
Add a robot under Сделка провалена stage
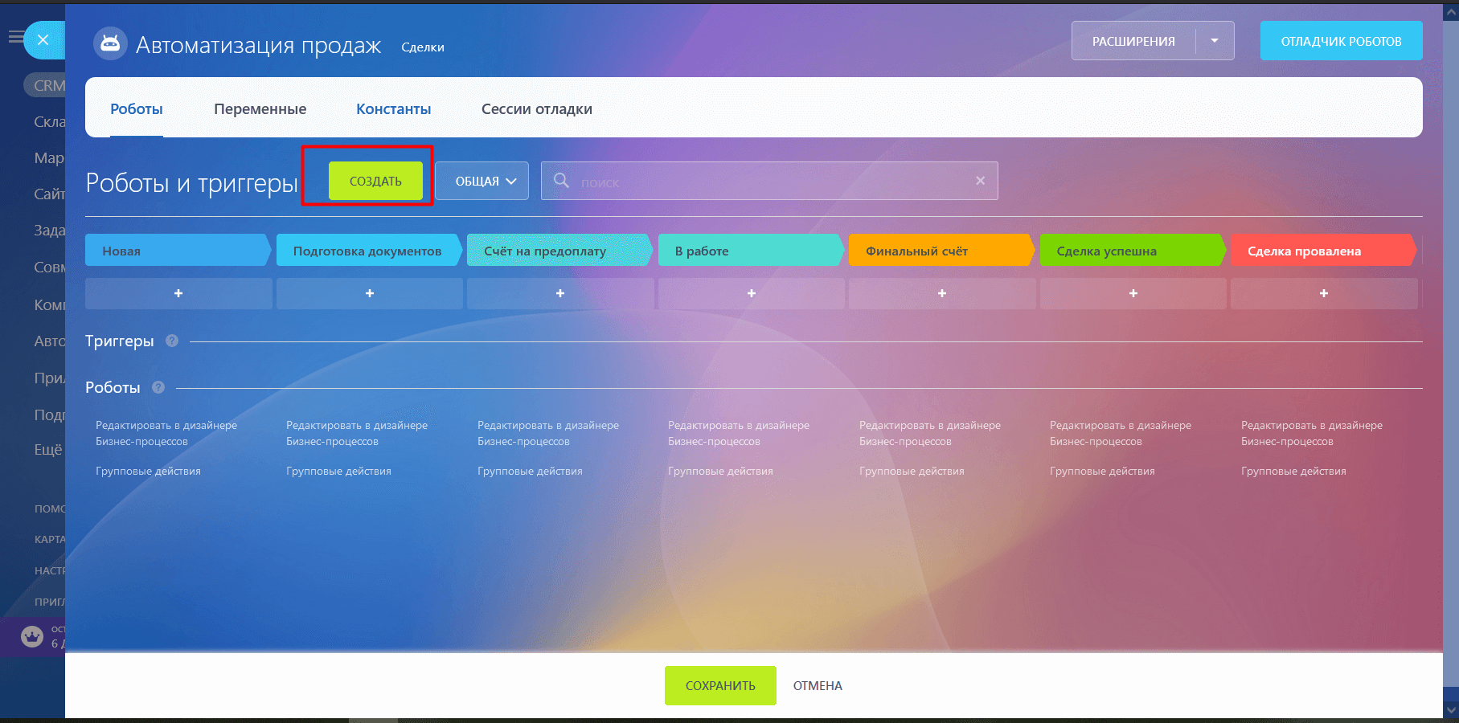point(1323,293)
